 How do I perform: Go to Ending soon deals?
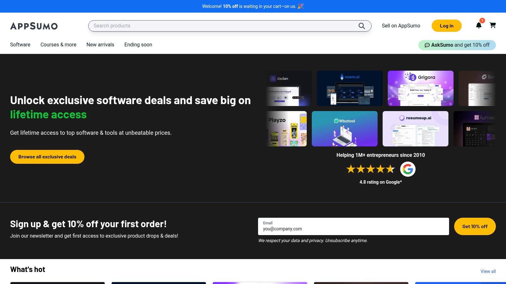(138, 44)
